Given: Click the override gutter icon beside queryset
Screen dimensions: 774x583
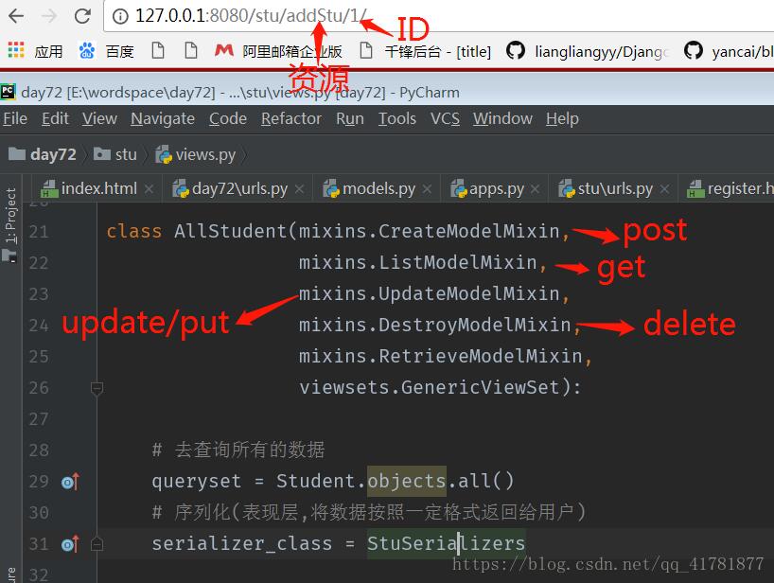Looking at the screenshot, I should [x=69, y=482].
